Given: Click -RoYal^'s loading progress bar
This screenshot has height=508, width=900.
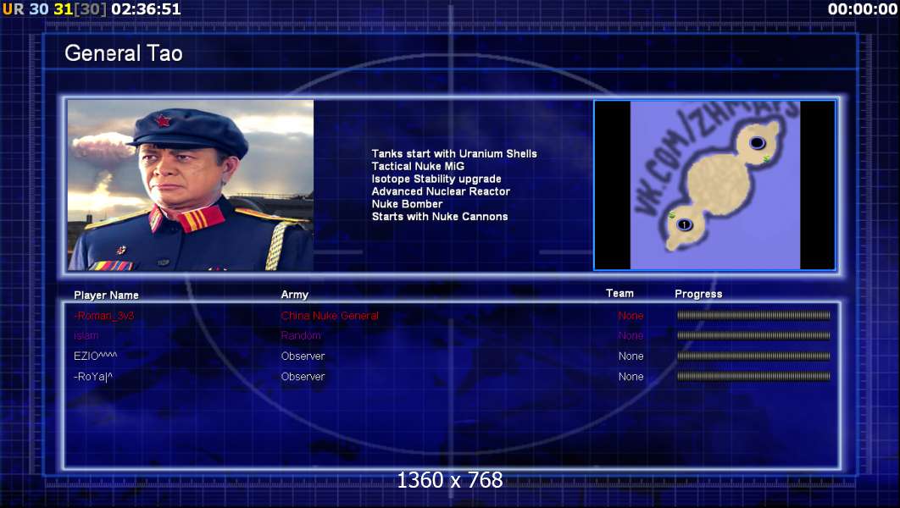Looking at the screenshot, I should [753, 377].
